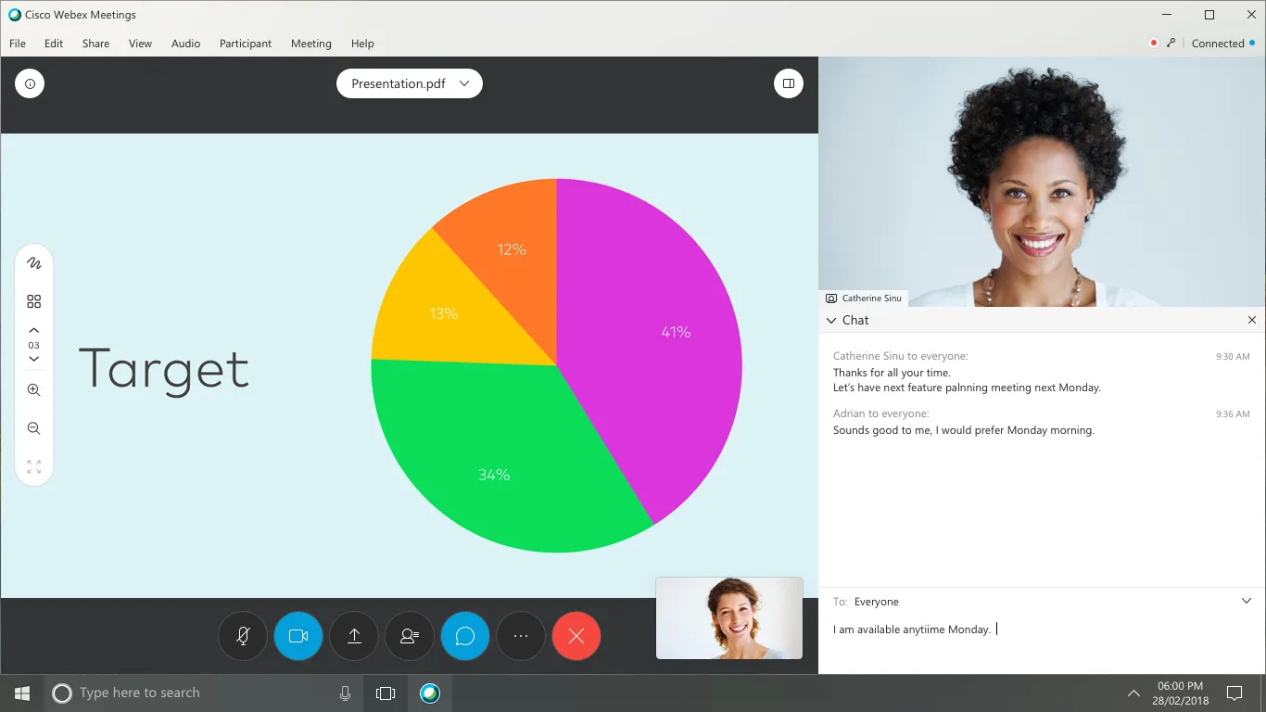Image resolution: width=1266 pixels, height=712 pixels.
Task: Select the annotation squiggle tool
Action: coord(34,263)
